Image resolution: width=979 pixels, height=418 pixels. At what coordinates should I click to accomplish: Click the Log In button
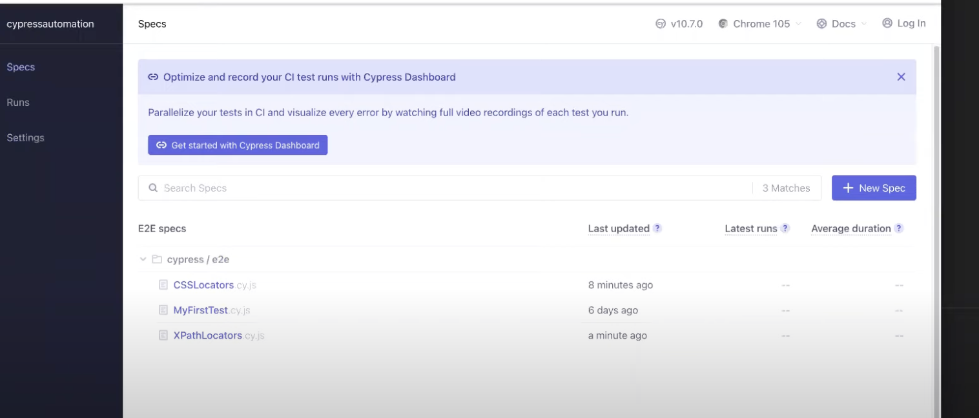point(903,23)
